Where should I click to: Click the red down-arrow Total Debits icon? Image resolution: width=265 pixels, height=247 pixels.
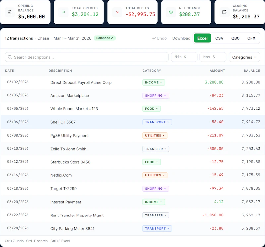[117, 12]
